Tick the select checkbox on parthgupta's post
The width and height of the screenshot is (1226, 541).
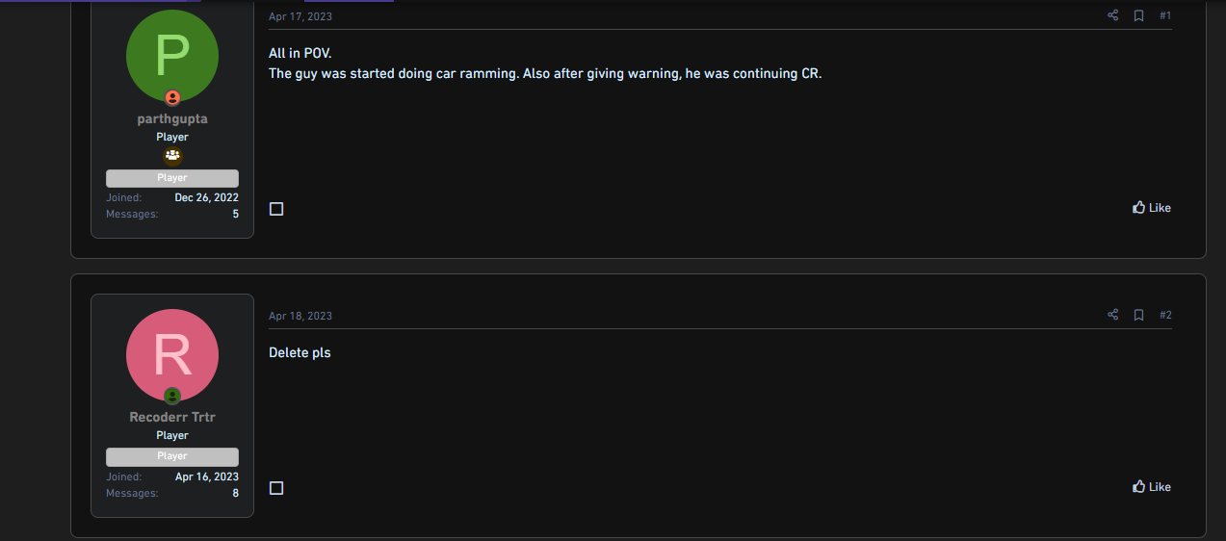tap(276, 209)
